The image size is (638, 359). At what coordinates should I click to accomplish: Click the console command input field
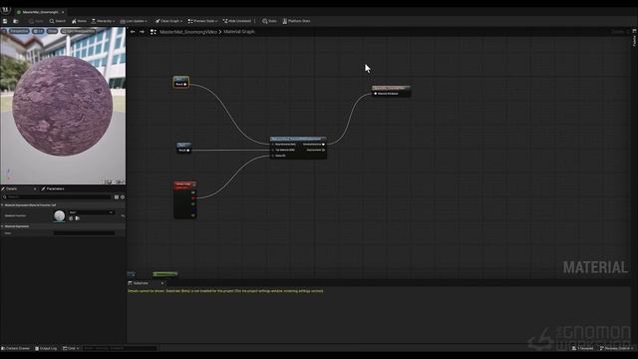[x=120, y=348]
